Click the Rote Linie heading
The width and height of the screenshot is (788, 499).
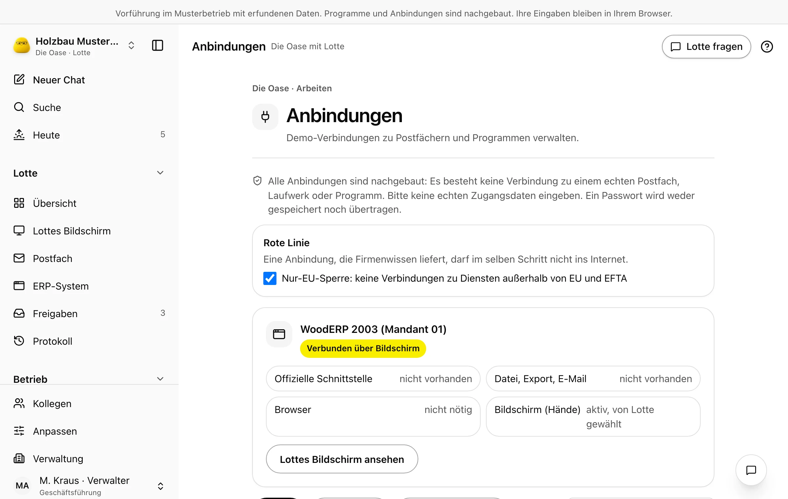(286, 243)
